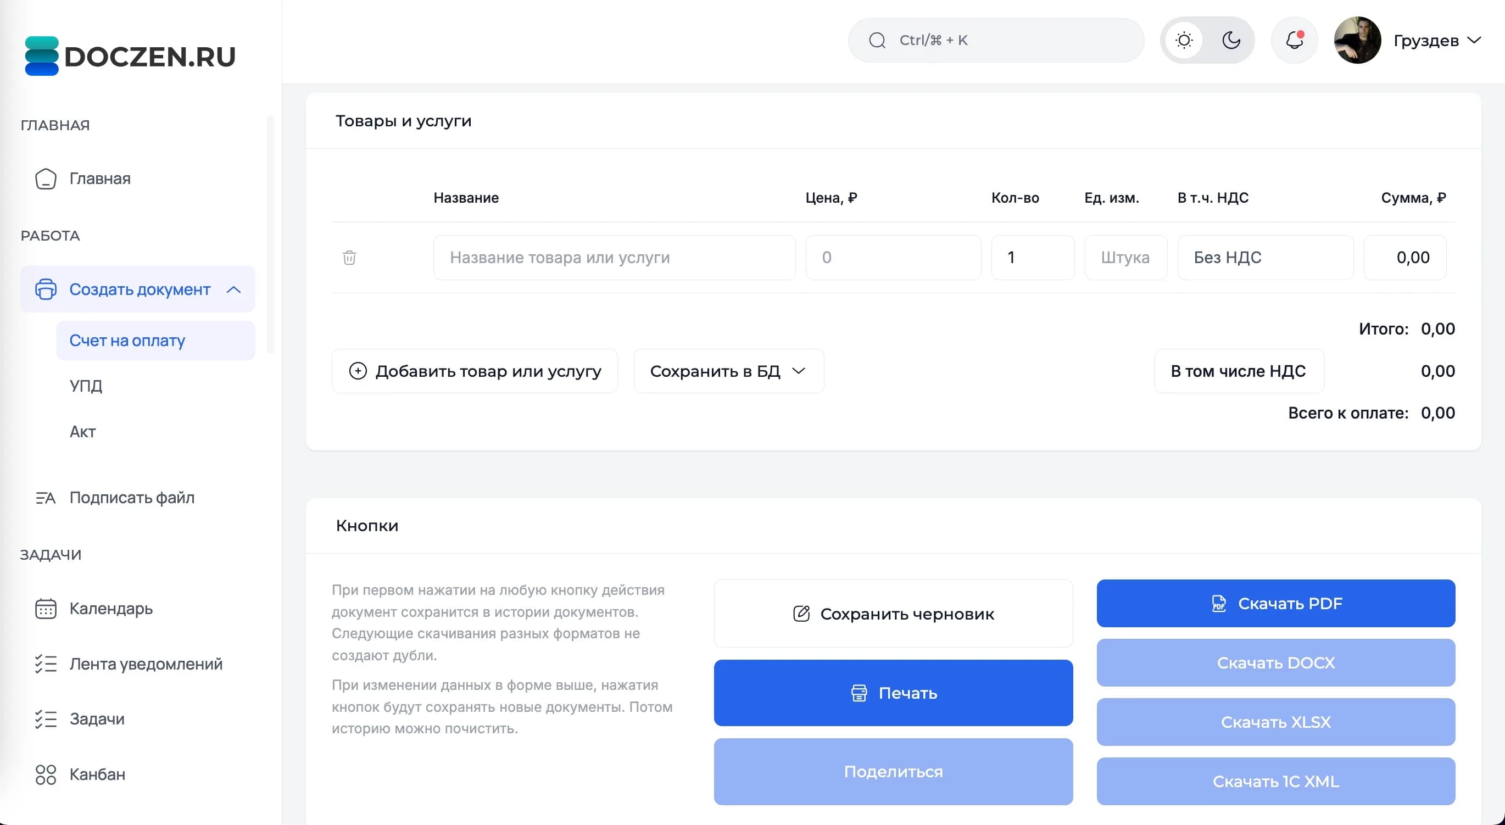Screen dimensions: 1505x825
Task: Open the В том числе НДС selector
Action: (x=1239, y=371)
